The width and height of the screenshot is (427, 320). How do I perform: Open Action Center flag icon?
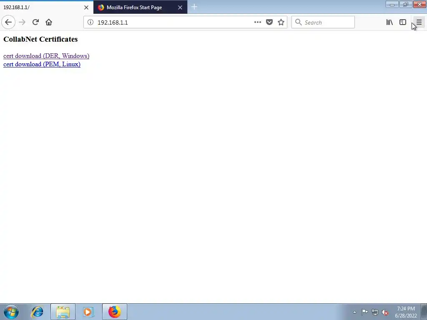point(364,312)
